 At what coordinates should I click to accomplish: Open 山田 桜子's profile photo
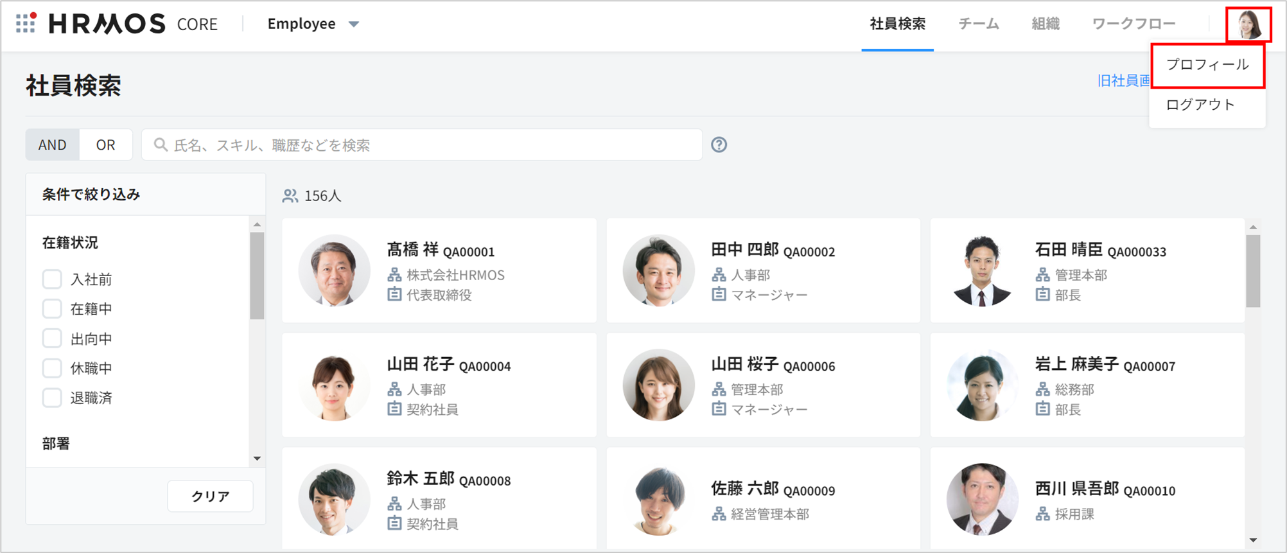(x=658, y=385)
